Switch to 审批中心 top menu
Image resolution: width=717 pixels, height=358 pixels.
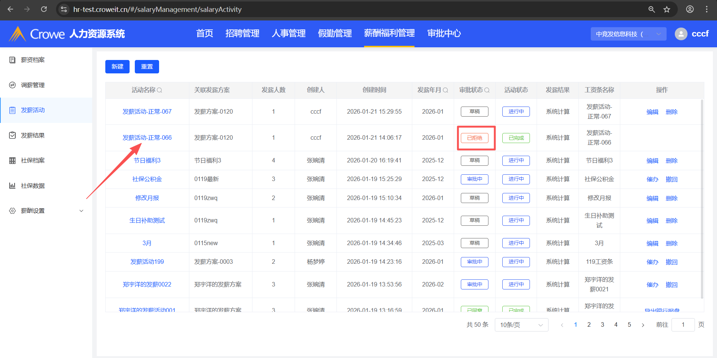(x=444, y=34)
